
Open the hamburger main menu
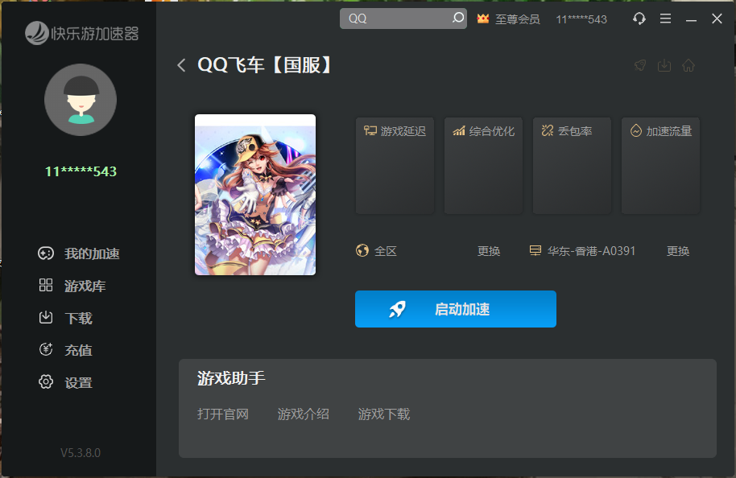tap(665, 19)
